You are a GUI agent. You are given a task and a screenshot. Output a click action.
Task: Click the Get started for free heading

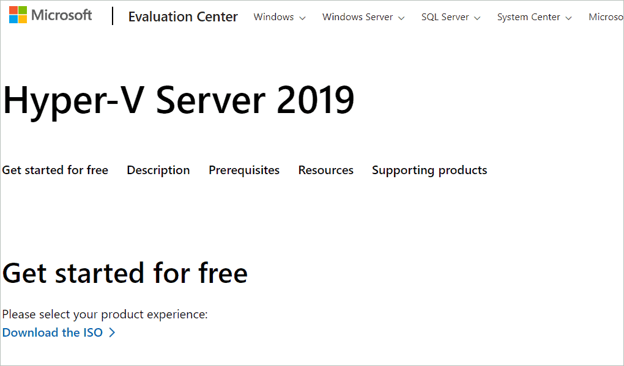(125, 273)
